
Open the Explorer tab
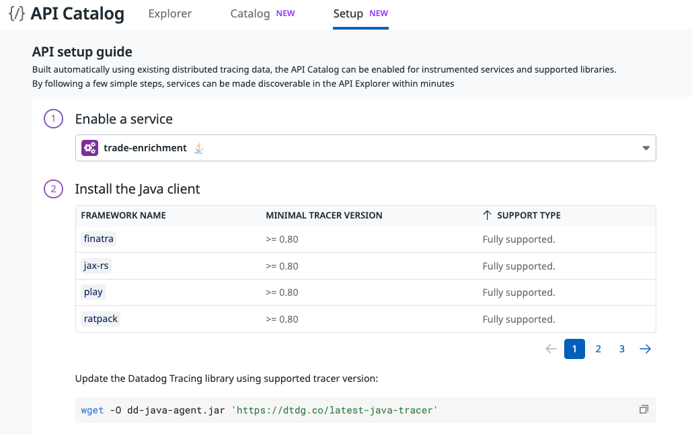click(x=169, y=13)
